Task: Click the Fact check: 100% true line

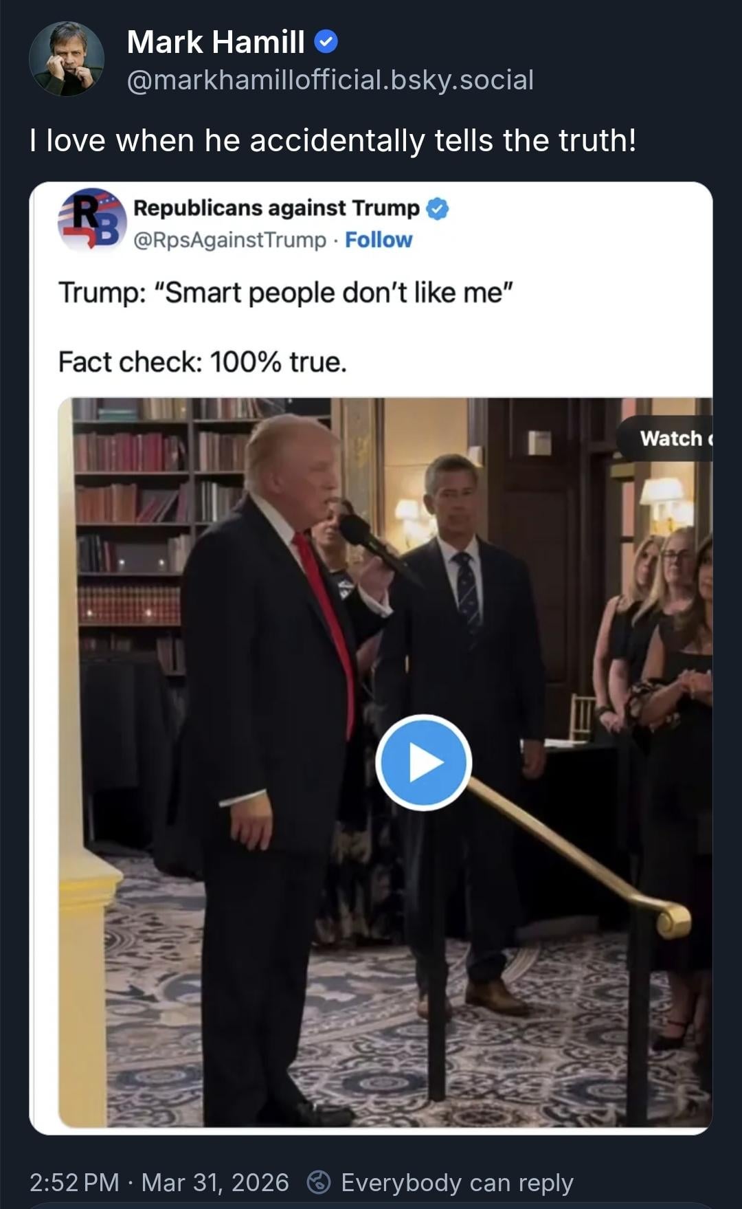Action: coord(203,362)
